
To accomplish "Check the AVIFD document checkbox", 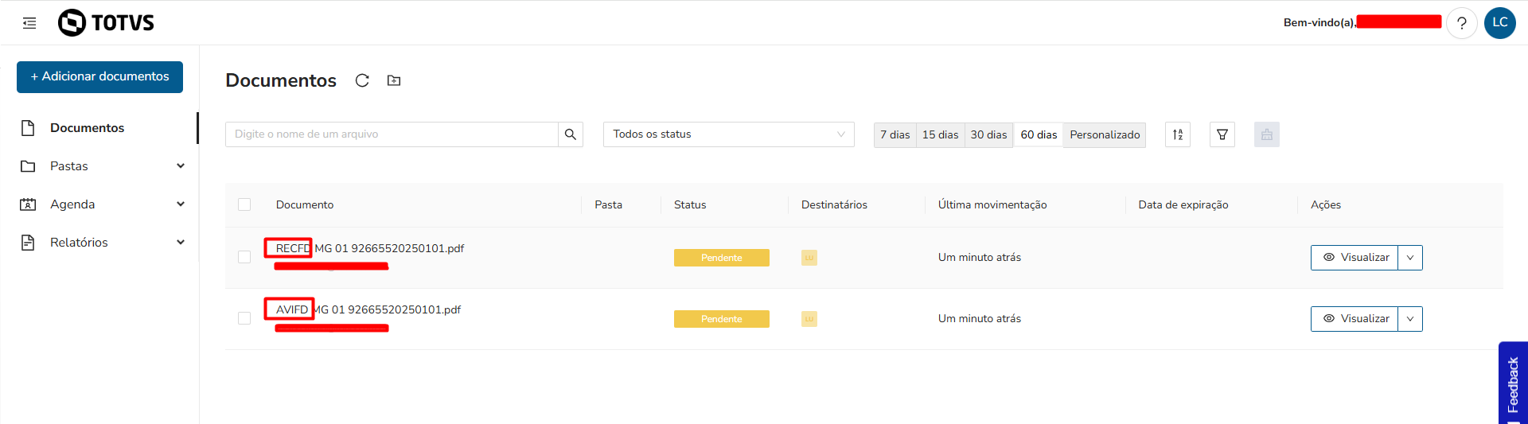I will click(244, 318).
